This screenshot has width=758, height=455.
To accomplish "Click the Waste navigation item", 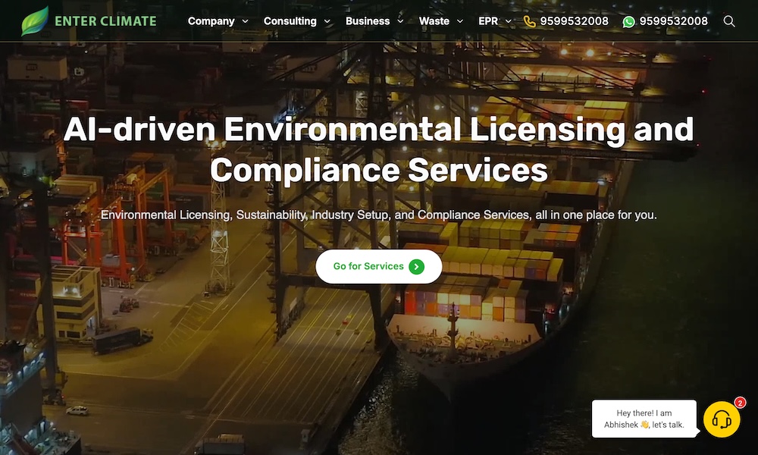I will click(434, 21).
